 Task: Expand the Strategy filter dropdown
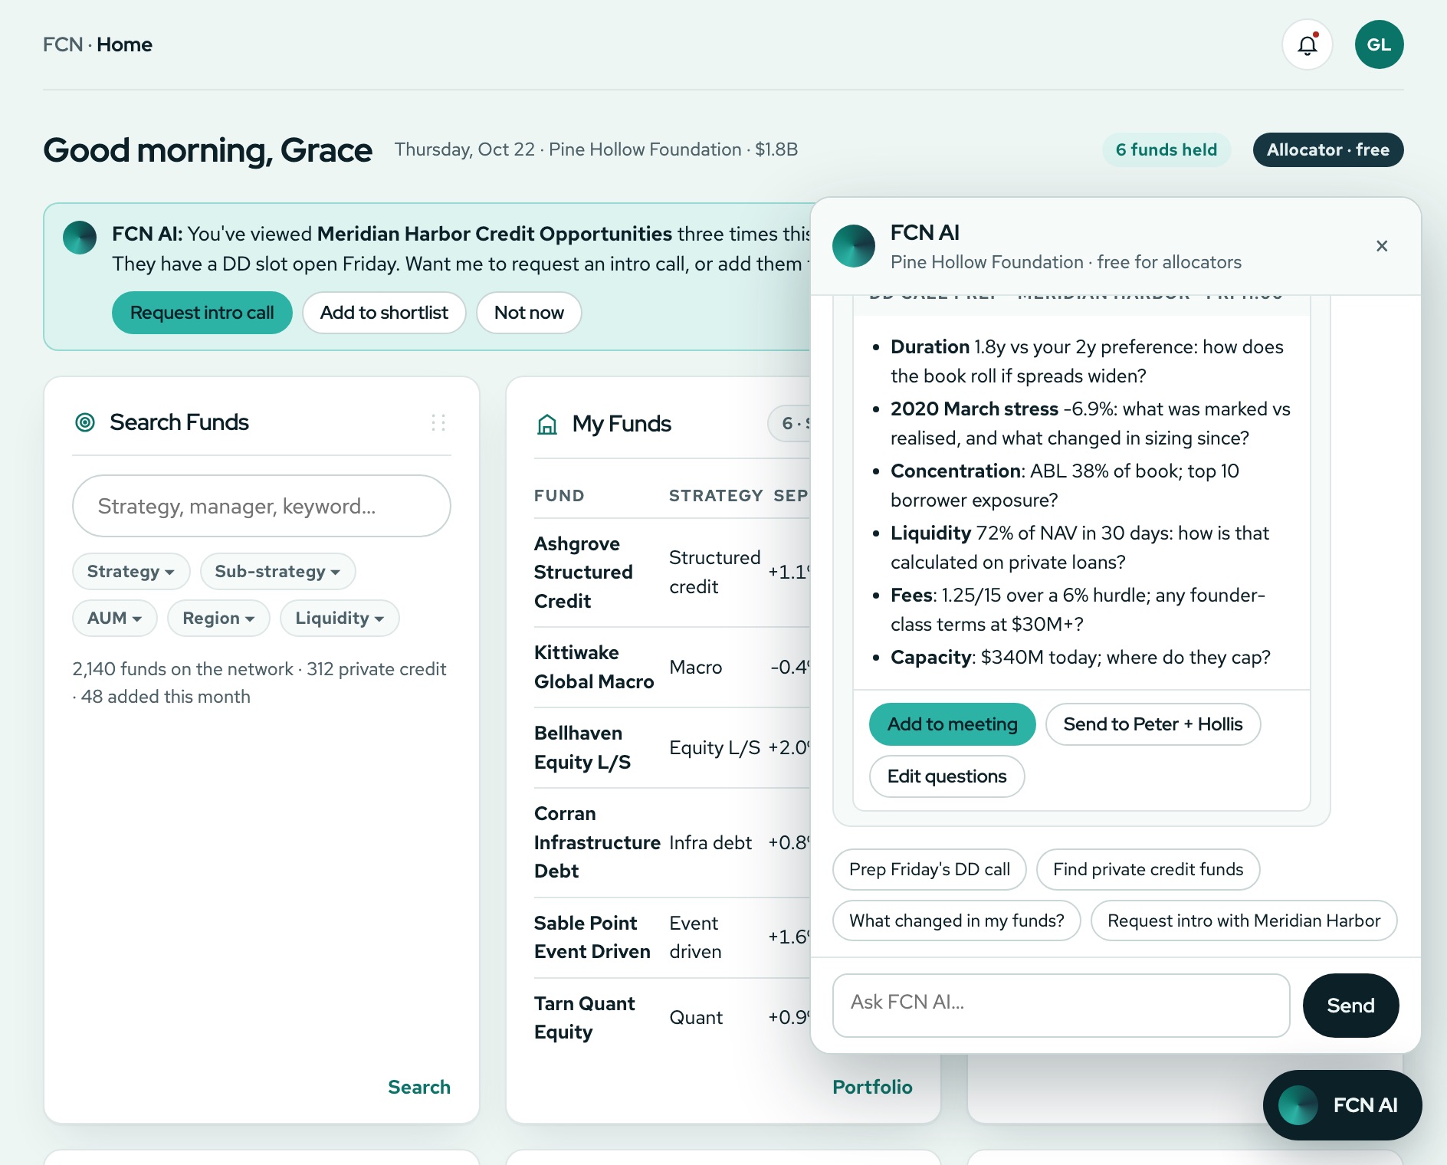131,572
